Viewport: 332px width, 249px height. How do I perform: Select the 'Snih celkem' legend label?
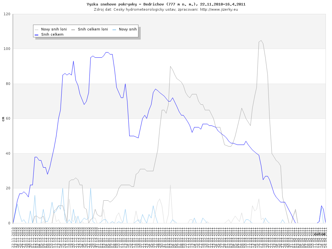(x=52, y=34)
